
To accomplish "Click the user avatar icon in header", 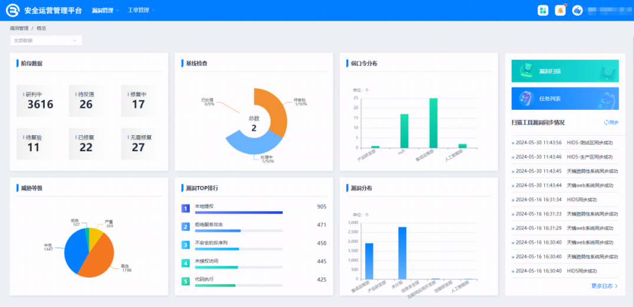I will point(577,11).
